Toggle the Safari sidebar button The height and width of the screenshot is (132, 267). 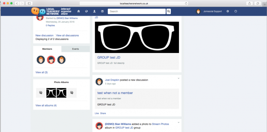pos(29,3)
